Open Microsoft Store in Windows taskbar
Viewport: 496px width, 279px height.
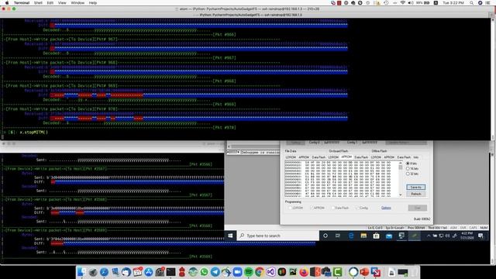click(x=376, y=236)
